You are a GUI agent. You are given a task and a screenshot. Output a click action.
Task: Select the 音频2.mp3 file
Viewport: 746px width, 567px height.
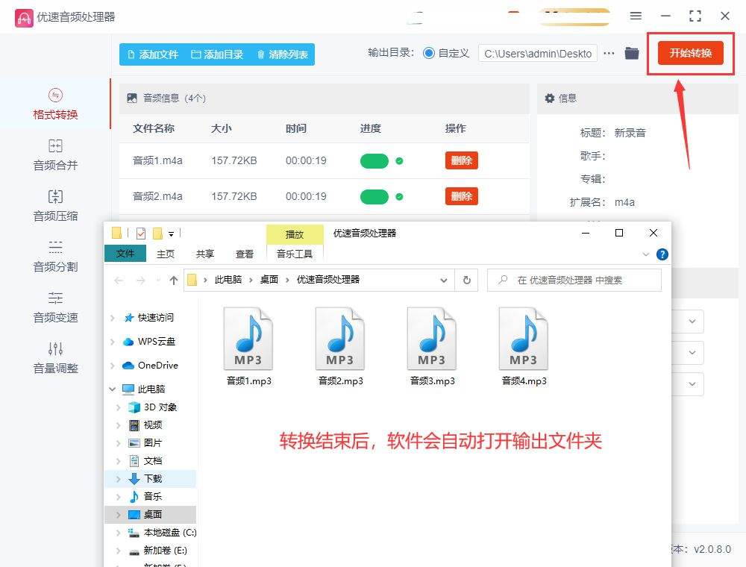click(x=340, y=347)
